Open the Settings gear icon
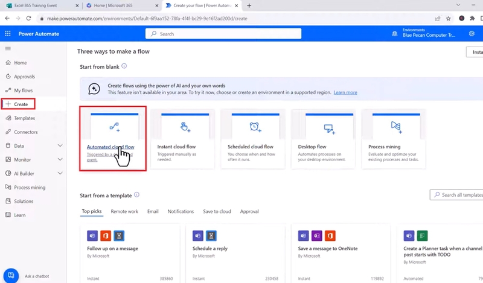Screen dimensions: 483x283 [472, 34]
